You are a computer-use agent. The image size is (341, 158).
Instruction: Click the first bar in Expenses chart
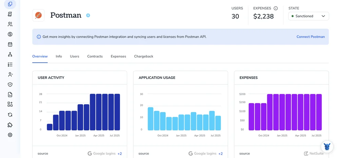(x=252, y=117)
